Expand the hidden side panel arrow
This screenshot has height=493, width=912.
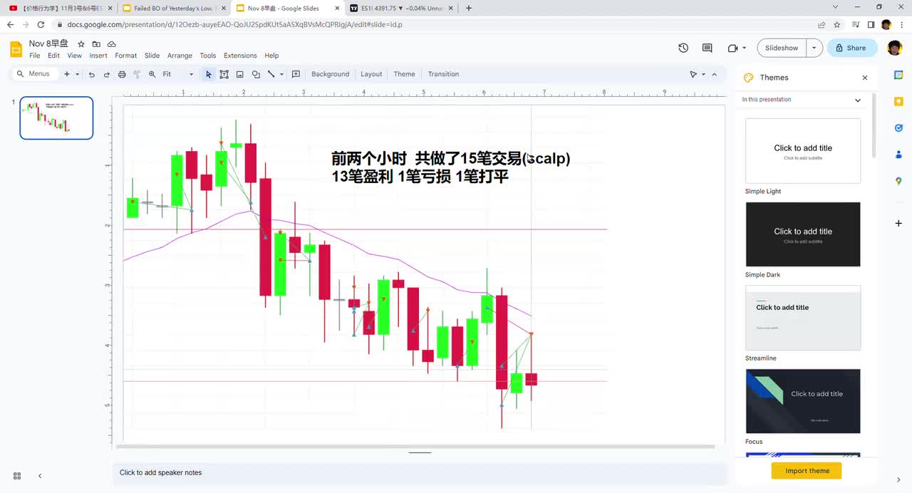coord(898,479)
